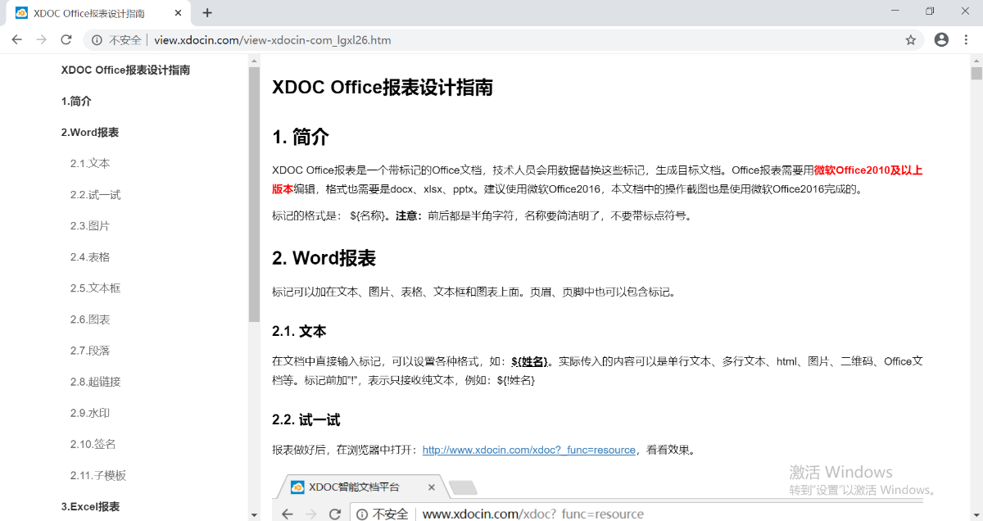Click the http://www.xdocin.com/xdoc?_func=resource hyperlink
The image size is (983, 521).
tap(528, 450)
